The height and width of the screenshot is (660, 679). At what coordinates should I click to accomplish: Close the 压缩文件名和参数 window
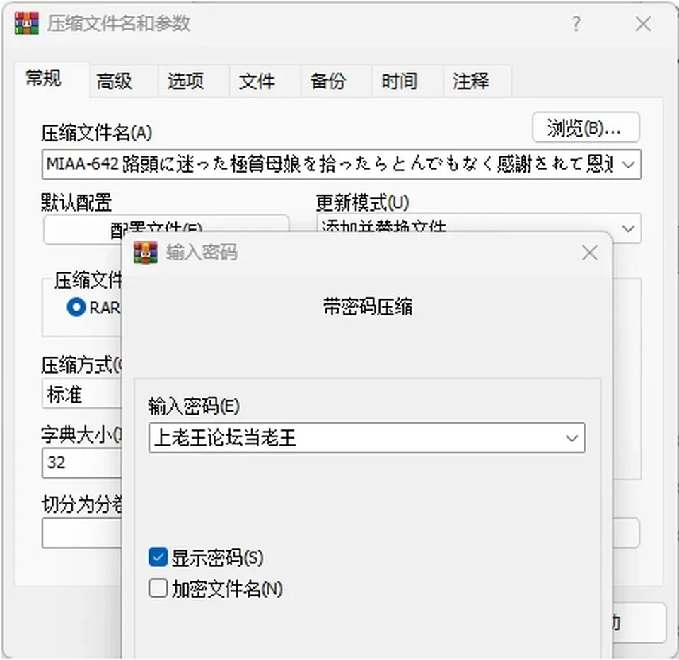(644, 24)
